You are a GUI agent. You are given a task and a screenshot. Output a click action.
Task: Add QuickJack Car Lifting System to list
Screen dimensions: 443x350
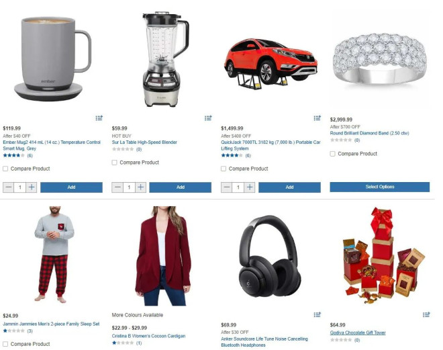(x=317, y=118)
